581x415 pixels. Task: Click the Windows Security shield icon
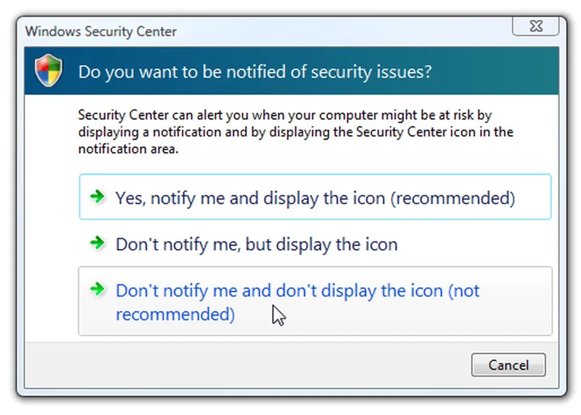click(x=49, y=70)
